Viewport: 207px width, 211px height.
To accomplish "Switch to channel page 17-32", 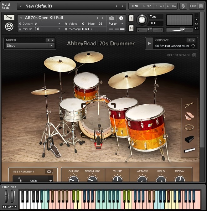I will [x=147, y=6].
